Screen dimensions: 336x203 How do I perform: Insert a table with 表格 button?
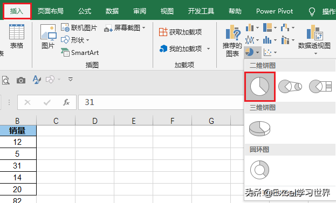point(17,37)
